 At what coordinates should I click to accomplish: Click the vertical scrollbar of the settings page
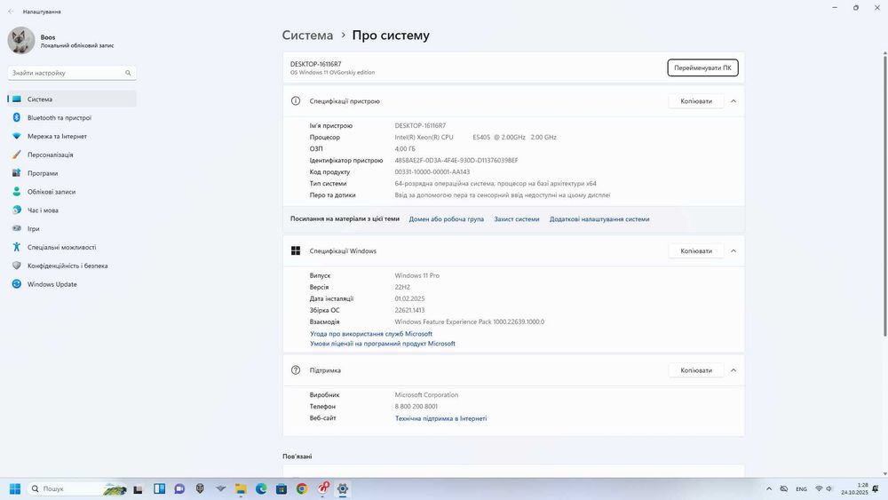pos(884,194)
